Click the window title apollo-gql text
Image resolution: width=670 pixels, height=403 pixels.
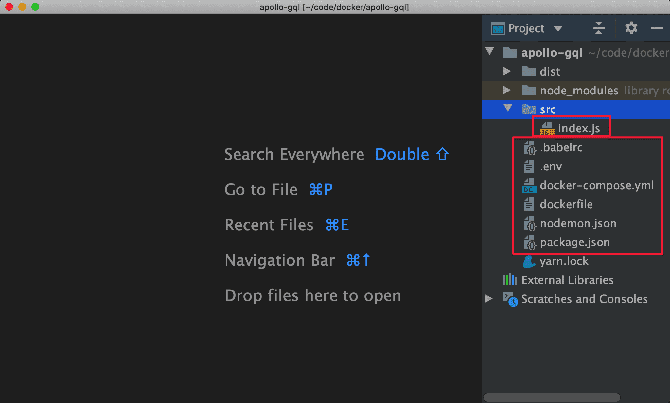pos(334,7)
